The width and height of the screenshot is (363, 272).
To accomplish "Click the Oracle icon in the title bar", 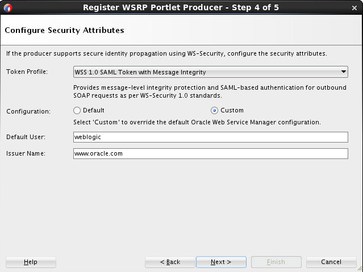I will coord(7,7).
